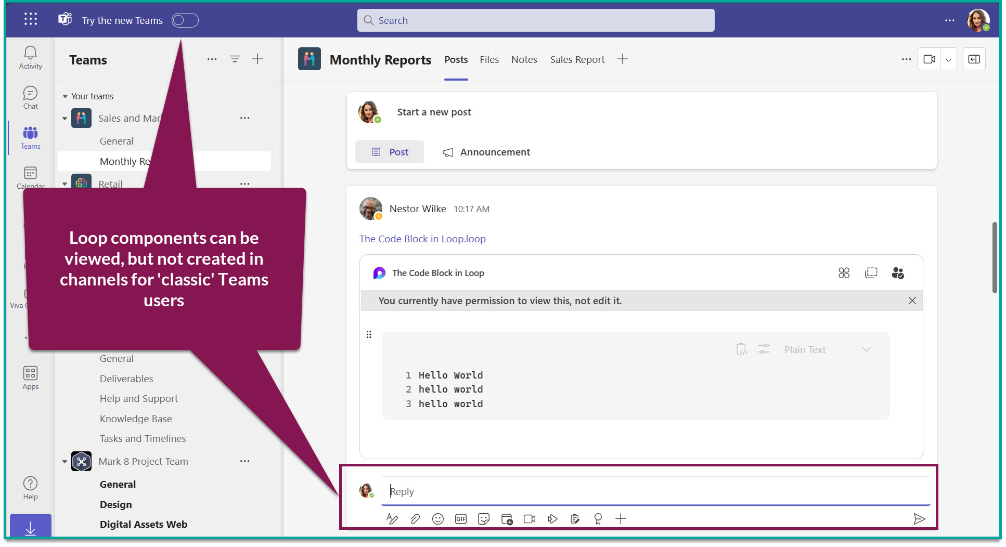Open the Activity feed

[x=30, y=58]
